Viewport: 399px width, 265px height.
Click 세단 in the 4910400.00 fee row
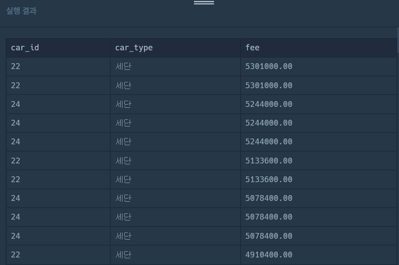click(x=123, y=255)
